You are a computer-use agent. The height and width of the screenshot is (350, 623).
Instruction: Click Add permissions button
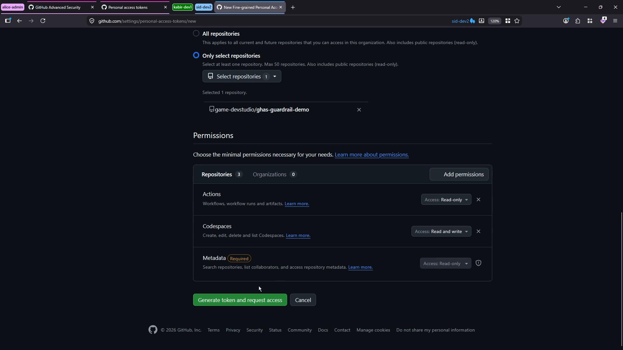(x=459, y=174)
